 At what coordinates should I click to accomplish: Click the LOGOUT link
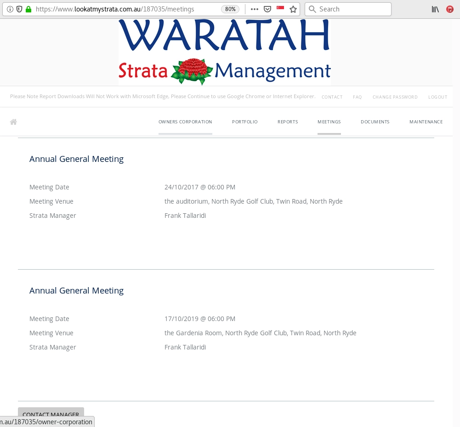pyautogui.click(x=437, y=97)
